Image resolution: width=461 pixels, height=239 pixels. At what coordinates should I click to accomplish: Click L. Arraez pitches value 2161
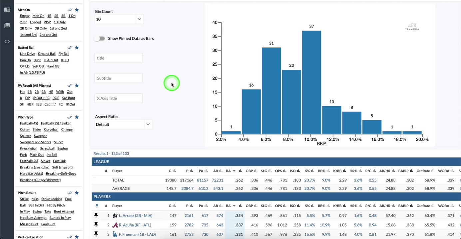click(x=189, y=215)
